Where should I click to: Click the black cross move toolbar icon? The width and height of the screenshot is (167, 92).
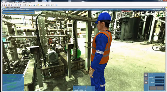pyautogui.click(x=23, y=5)
